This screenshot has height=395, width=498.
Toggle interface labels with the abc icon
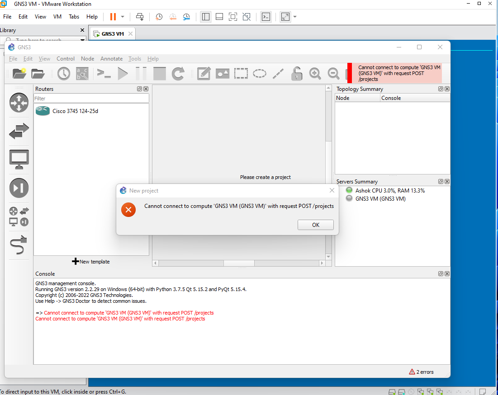(82, 73)
